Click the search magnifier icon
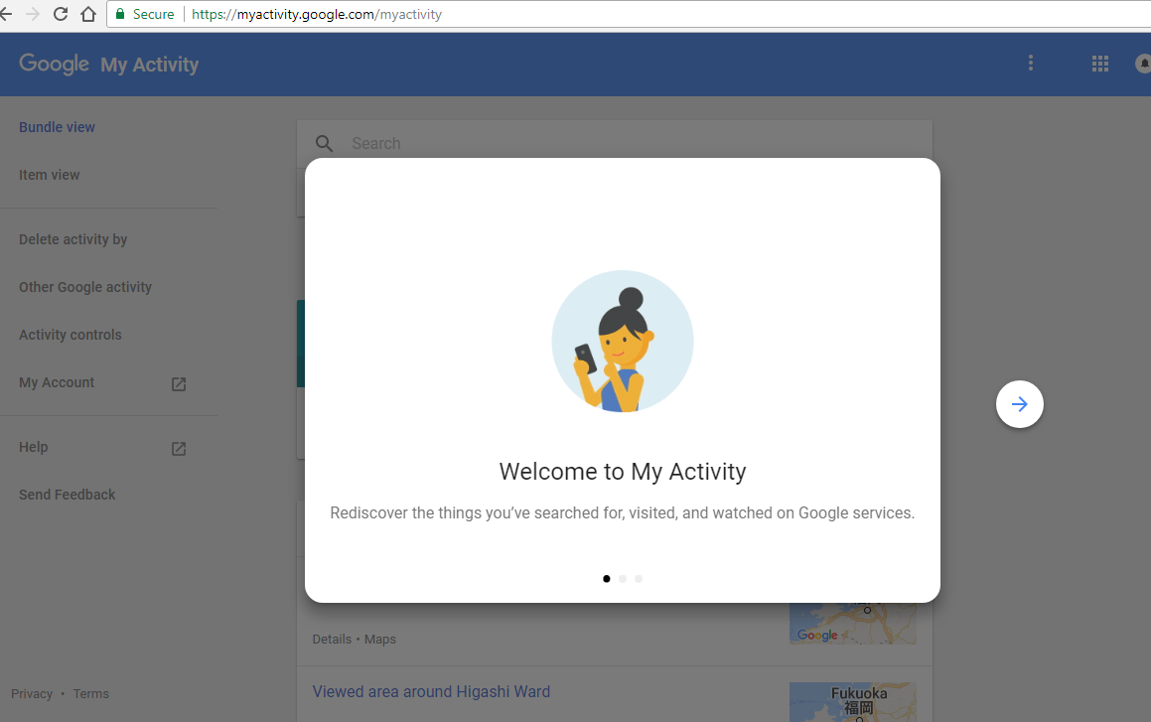 coord(324,144)
